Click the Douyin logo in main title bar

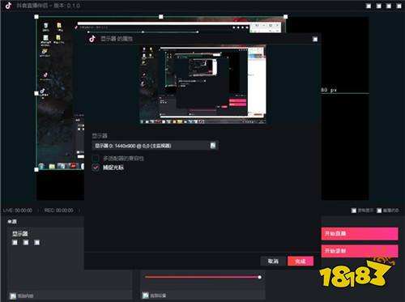point(8,6)
